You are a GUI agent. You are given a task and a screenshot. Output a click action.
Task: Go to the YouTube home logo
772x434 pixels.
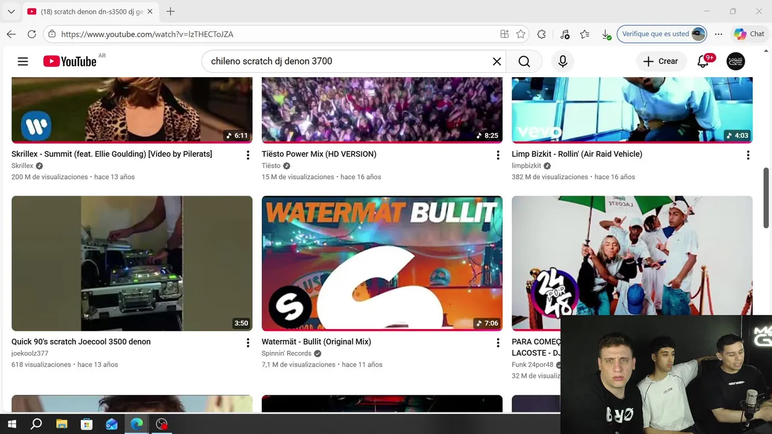coord(70,61)
